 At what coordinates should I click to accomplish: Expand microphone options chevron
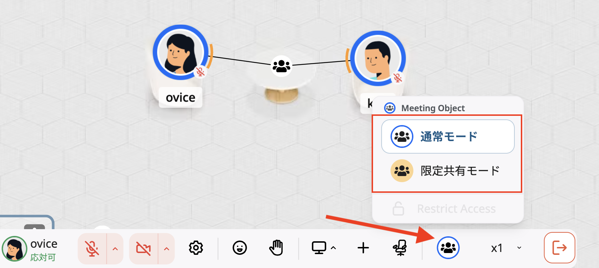[x=115, y=249]
